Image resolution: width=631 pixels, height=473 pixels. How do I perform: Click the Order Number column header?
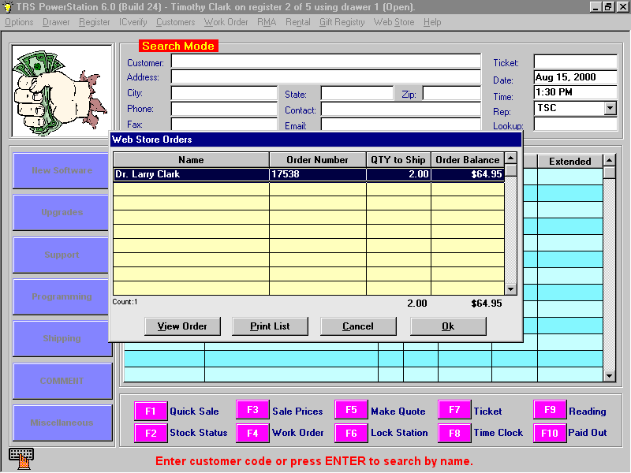pyautogui.click(x=318, y=160)
